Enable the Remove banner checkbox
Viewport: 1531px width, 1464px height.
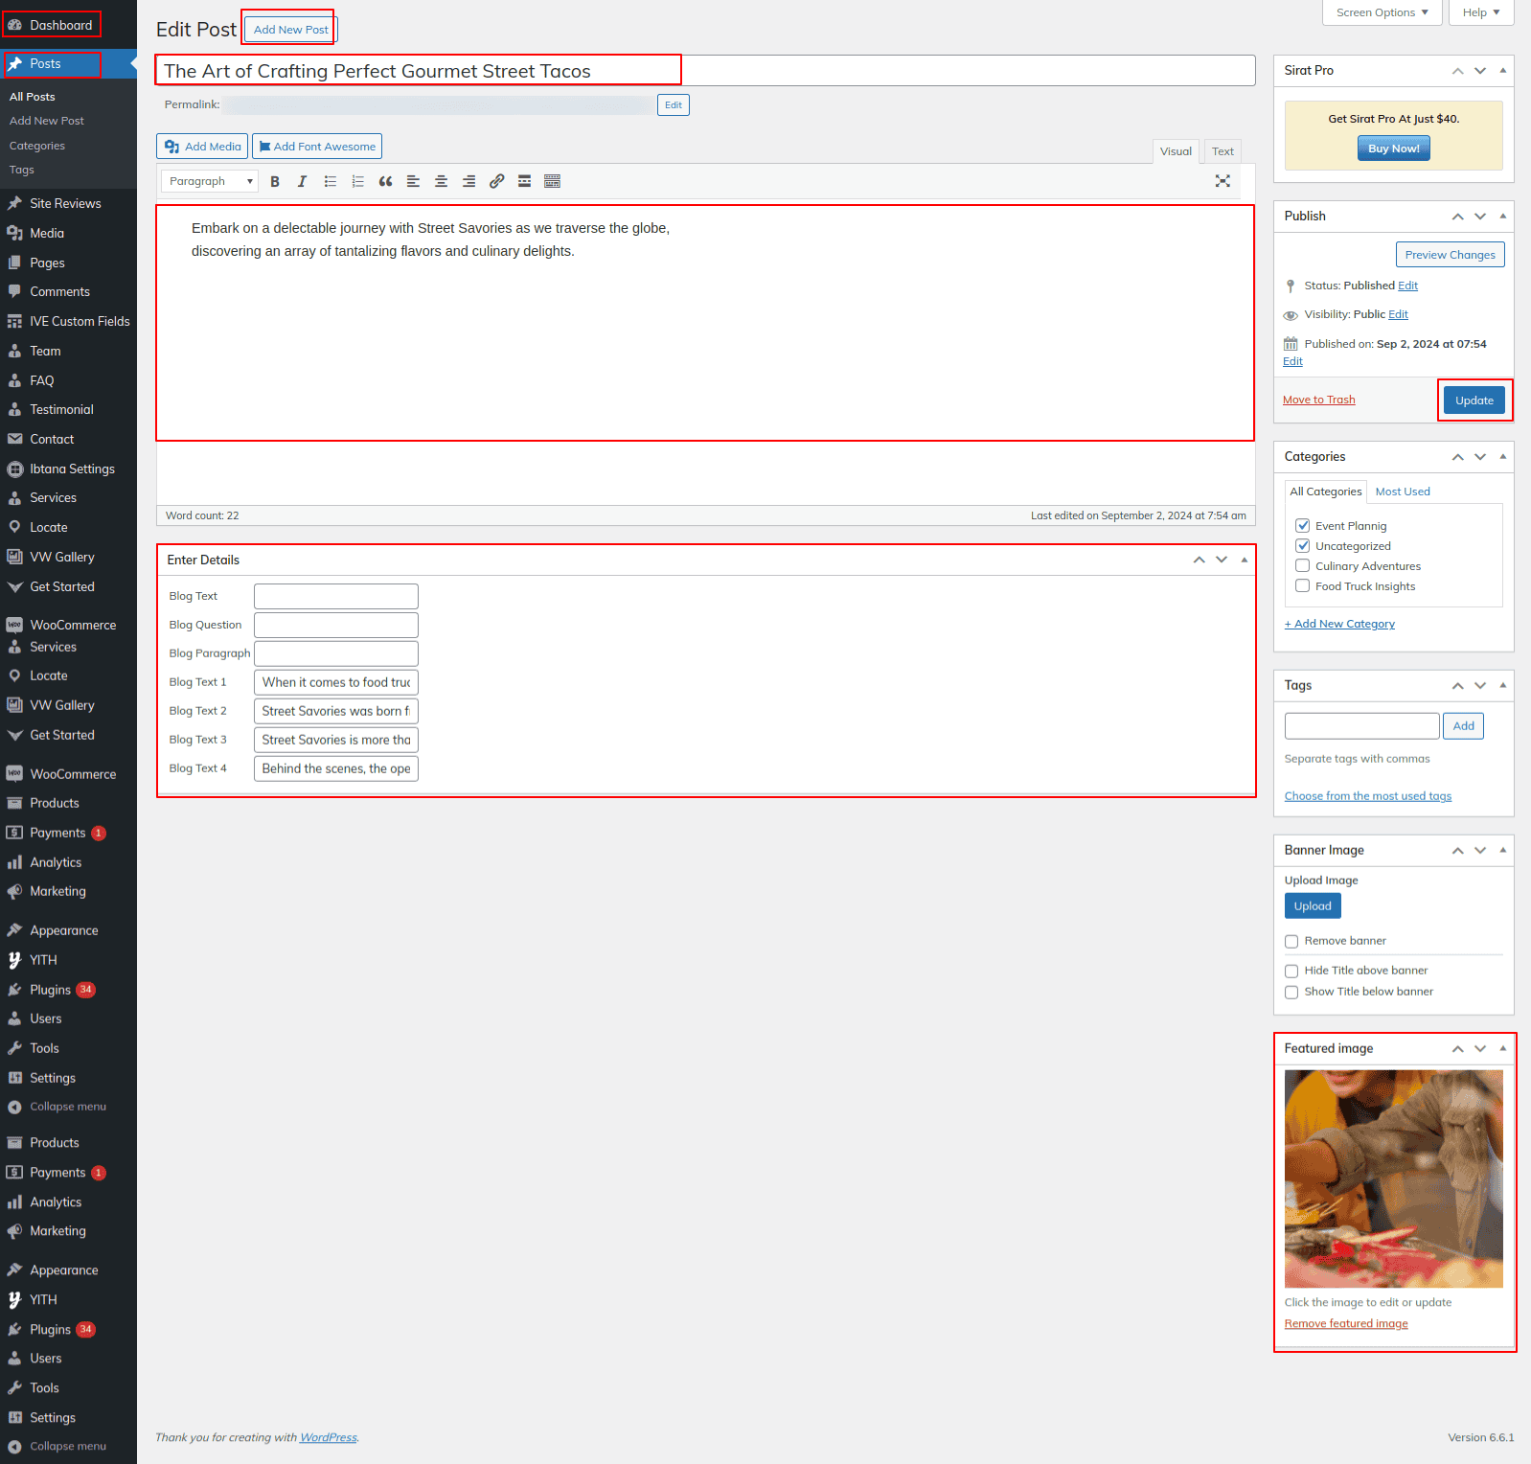pyautogui.click(x=1291, y=941)
